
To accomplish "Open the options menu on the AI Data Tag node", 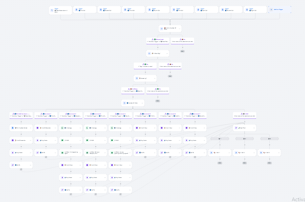I will point(167,53).
